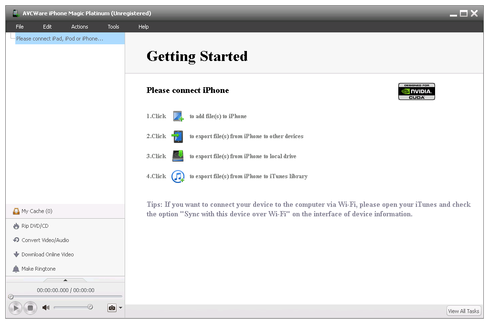Screen dimensions: 490x324
Task: Click the export to iTunes library icon
Action: point(178,176)
